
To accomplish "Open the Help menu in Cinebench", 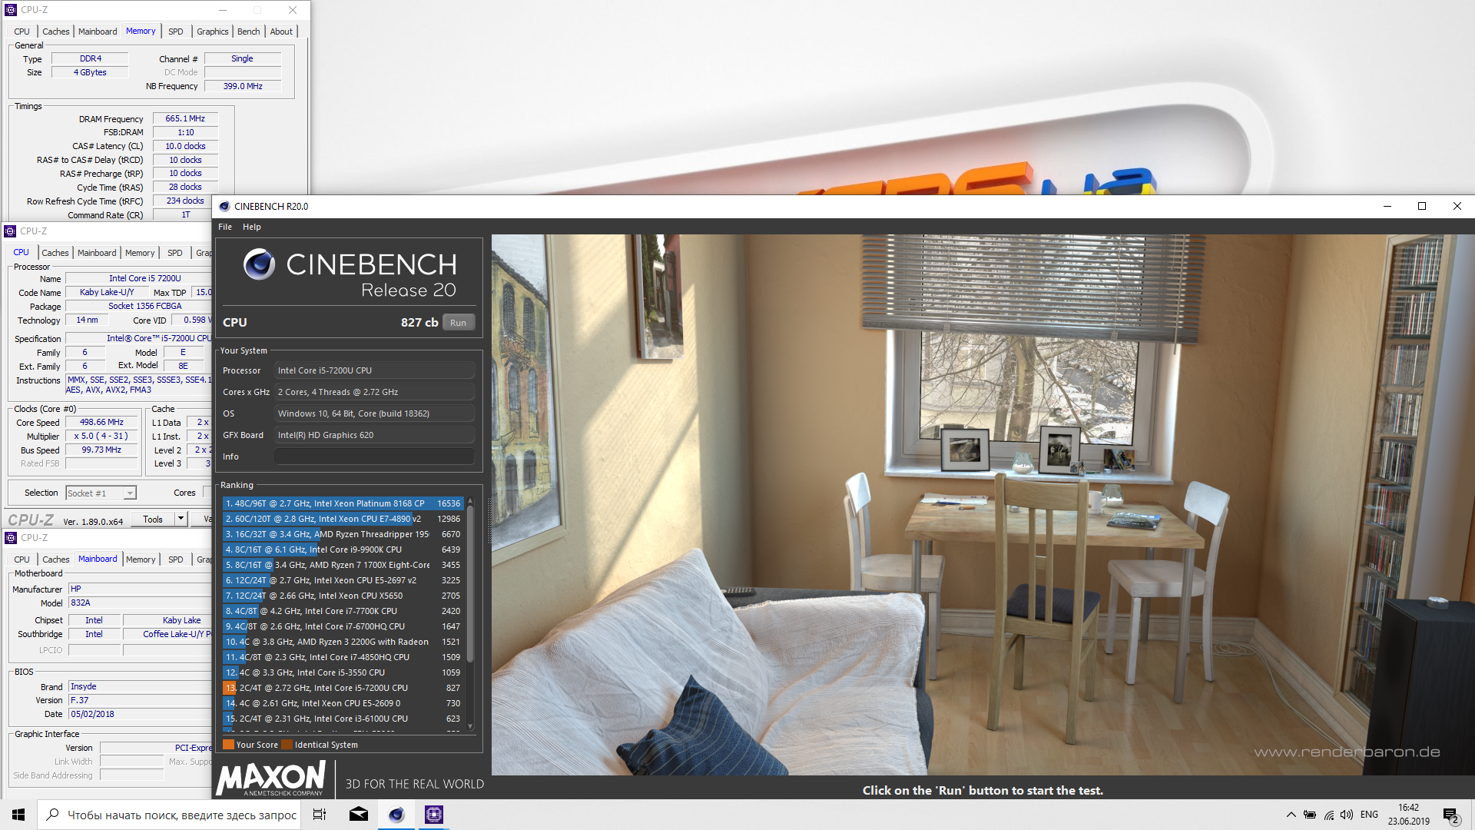I will click(x=252, y=227).
